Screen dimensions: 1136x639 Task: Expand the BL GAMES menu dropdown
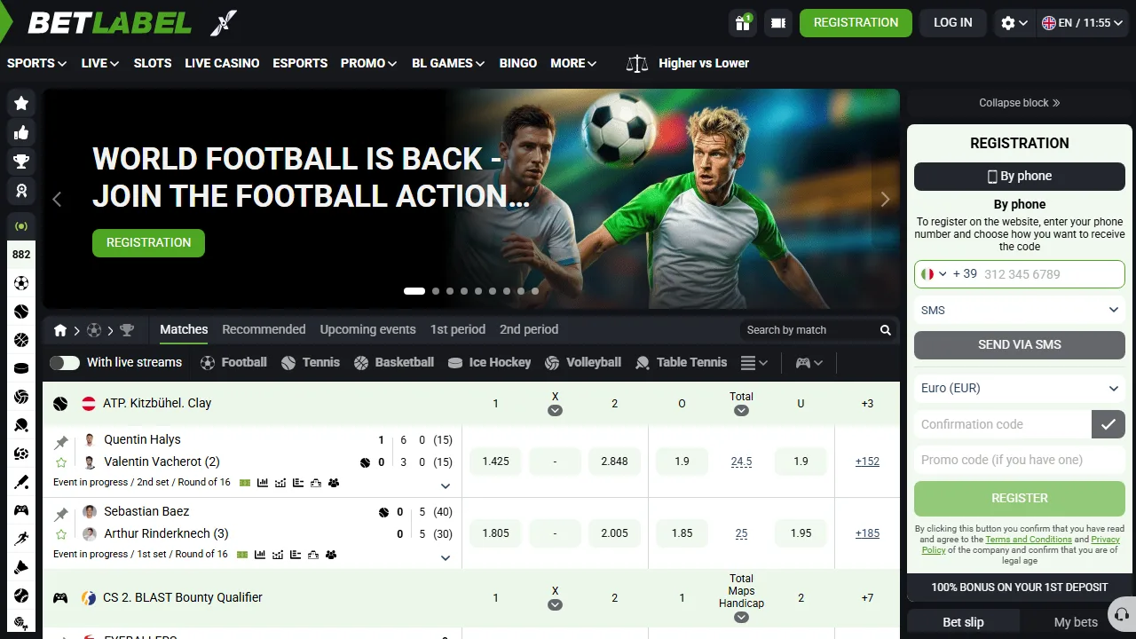point(448,63)
